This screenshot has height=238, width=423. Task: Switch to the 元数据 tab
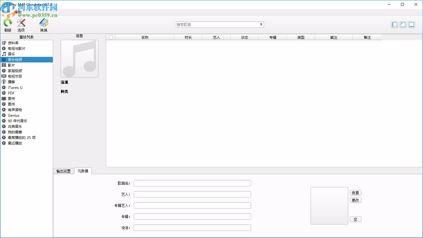83,171
